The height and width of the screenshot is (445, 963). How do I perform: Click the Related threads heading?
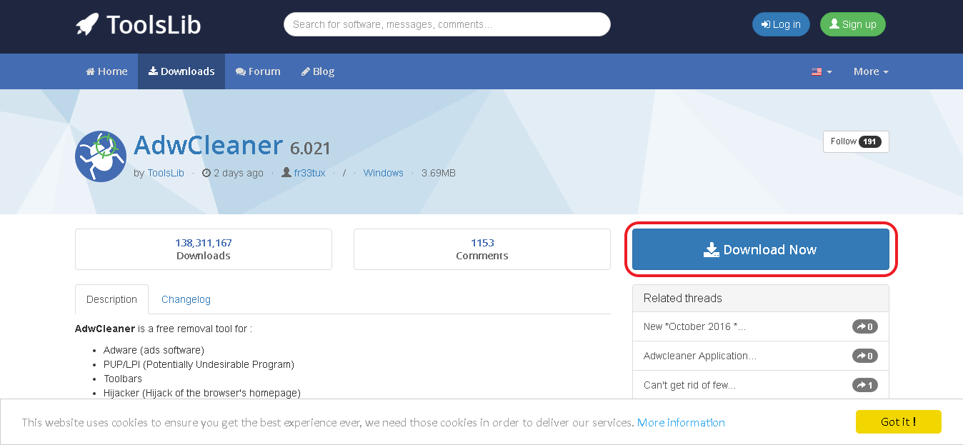(x=683, y=298)
